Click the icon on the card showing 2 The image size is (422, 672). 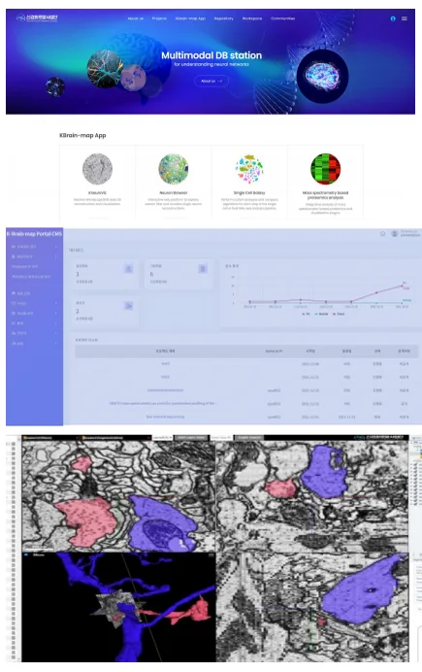point(128,306)
